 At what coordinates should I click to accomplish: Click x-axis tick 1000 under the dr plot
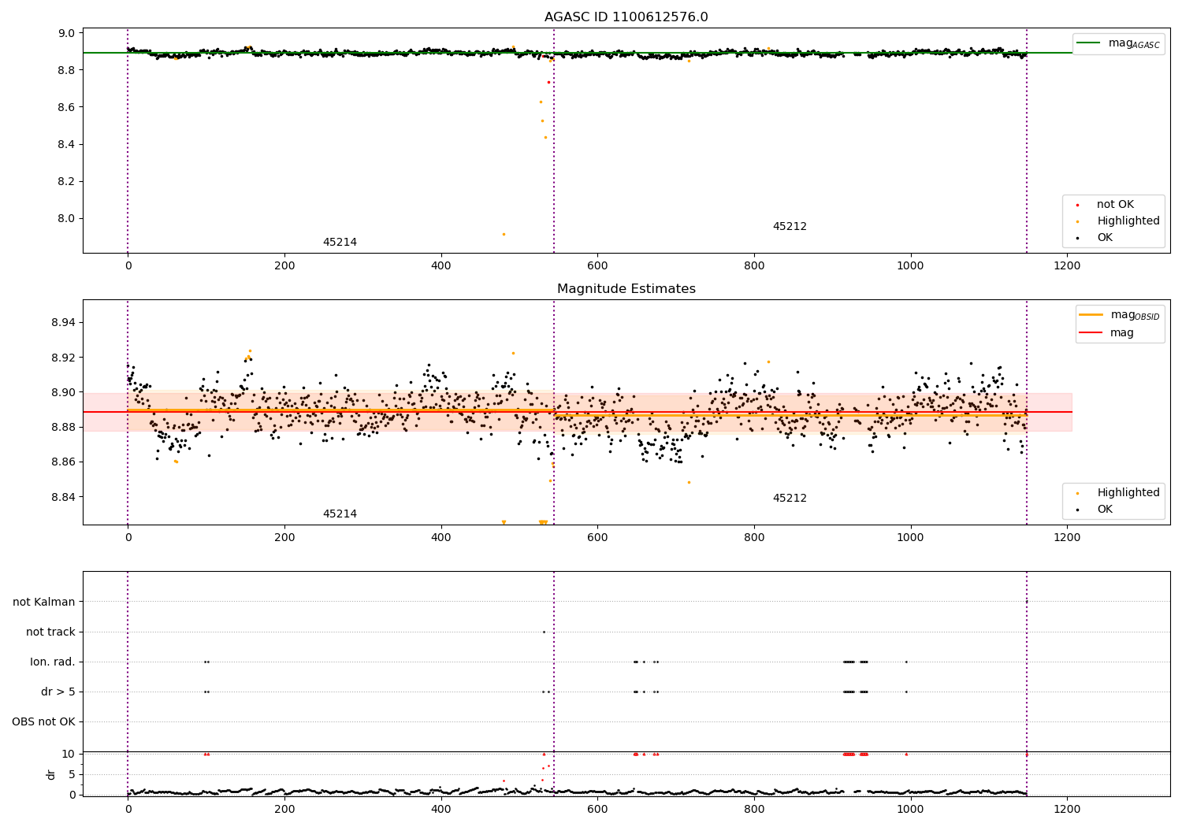910,809
